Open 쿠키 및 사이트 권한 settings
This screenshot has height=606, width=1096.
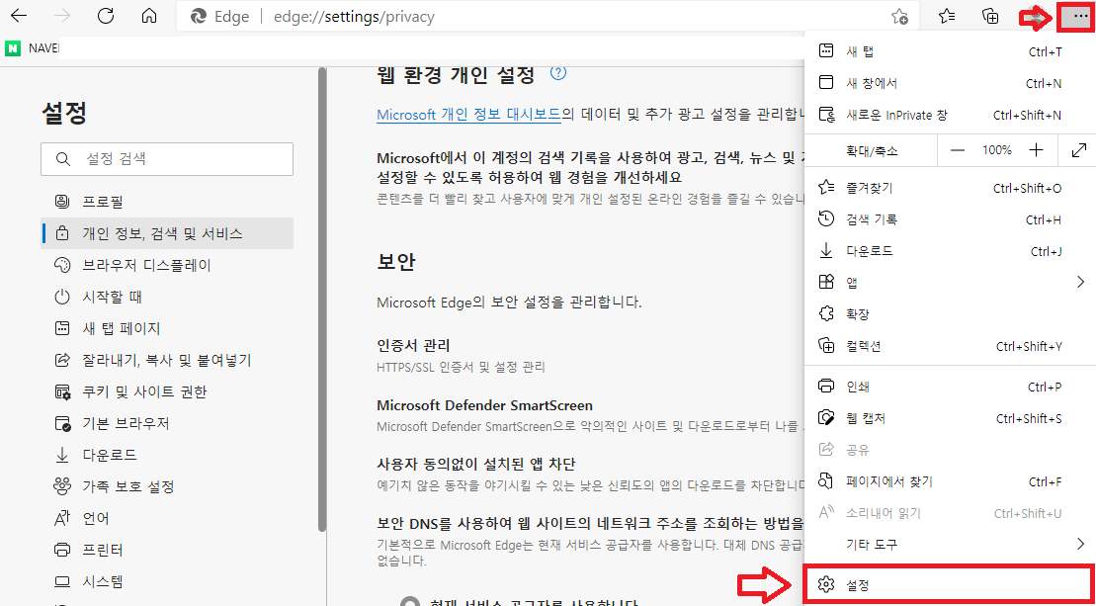click(x=167, y=391)
